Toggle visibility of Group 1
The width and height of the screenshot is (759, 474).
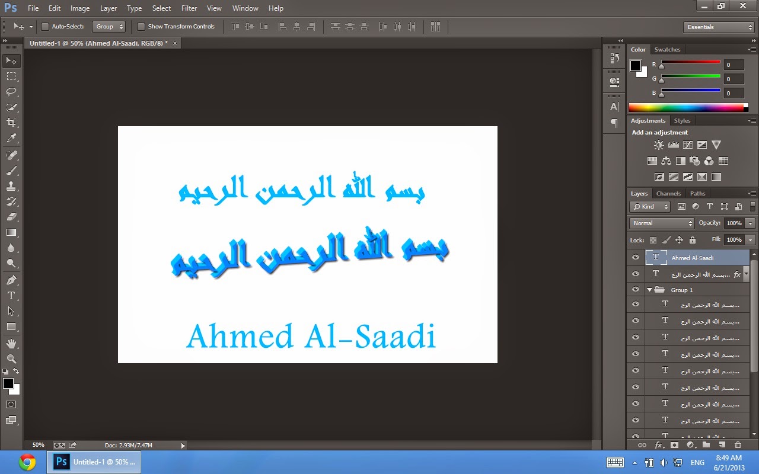coord(636,290)
